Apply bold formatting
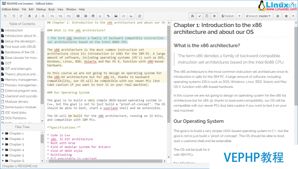The width and height of the screenshot is (298, 169). 29,16
